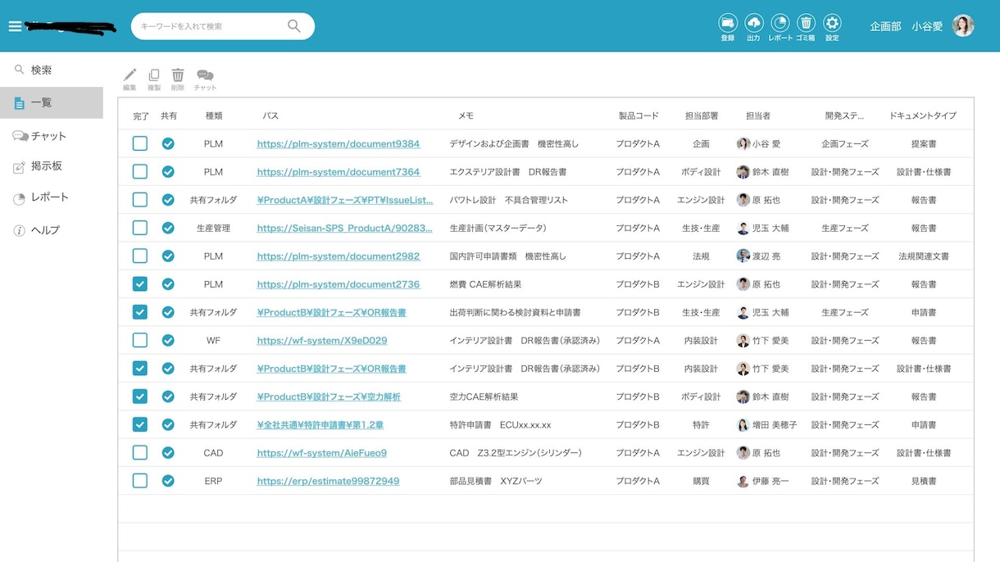
Task: Click the 編集 pencil icon
Action: 130,75
